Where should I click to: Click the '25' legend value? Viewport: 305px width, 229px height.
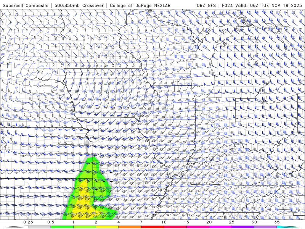pos(231,222)
